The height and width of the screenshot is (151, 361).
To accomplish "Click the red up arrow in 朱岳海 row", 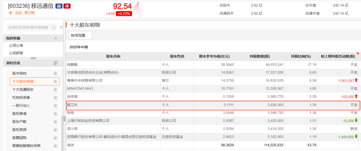I will click(356, 96).
